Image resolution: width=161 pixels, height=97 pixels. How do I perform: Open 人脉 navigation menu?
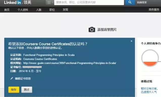39,10
